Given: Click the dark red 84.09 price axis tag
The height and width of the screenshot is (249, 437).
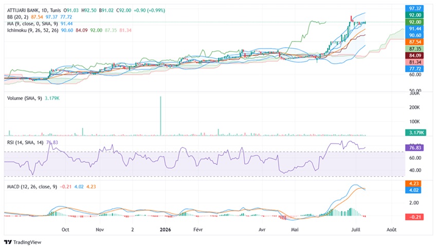Looking at the screenshot, I should [414, 55].
